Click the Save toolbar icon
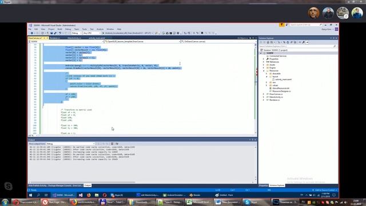Screen dimensions: 366x206 click(x=51, y=33)
